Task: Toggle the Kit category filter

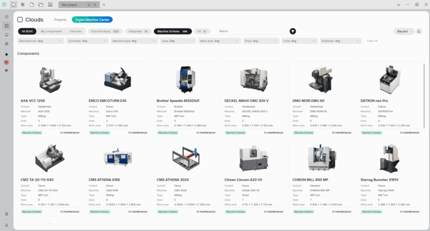Action: (202, 31)
